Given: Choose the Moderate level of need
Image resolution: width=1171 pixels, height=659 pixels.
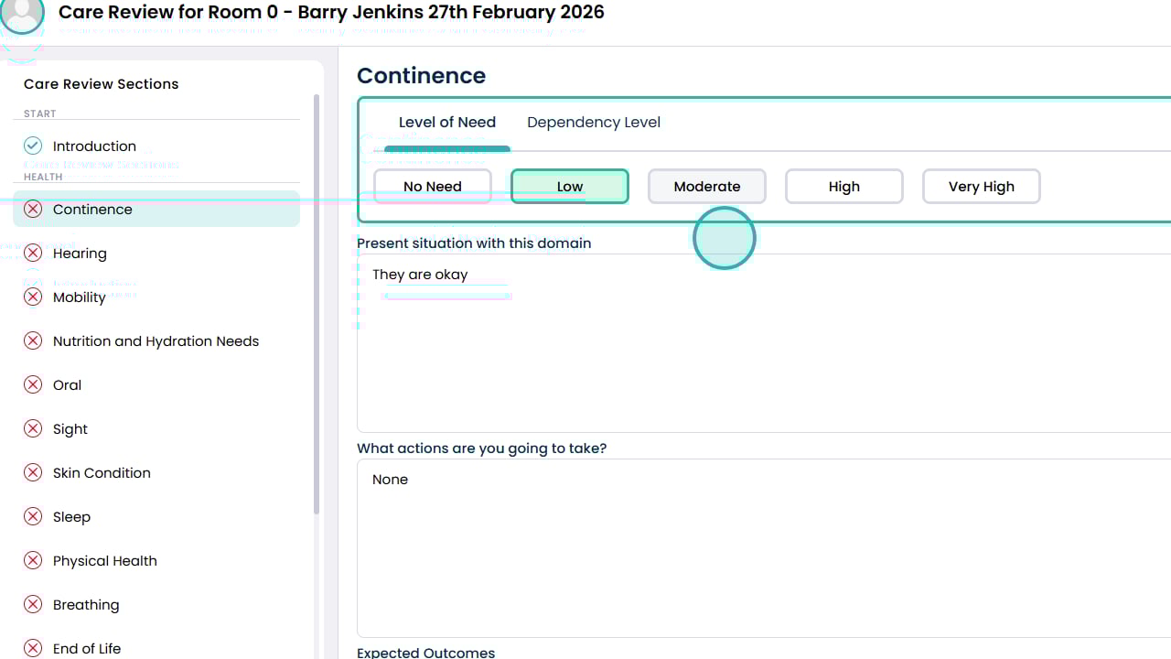Looking at the screenshot, I should [x=707, y=187].
